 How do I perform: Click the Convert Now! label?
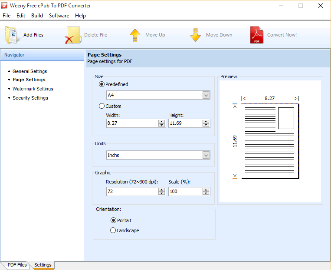pos(282,35)
